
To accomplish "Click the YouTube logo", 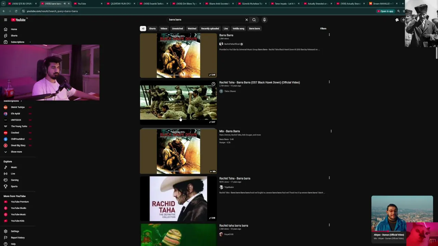I will (18, 20).
